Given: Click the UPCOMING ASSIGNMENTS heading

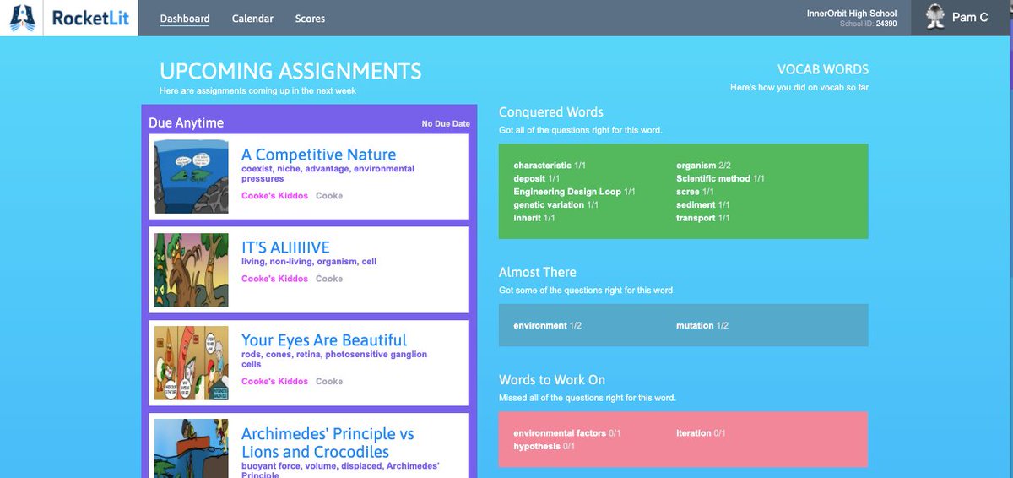Looking at the screenshot, I should click(290, 71).
